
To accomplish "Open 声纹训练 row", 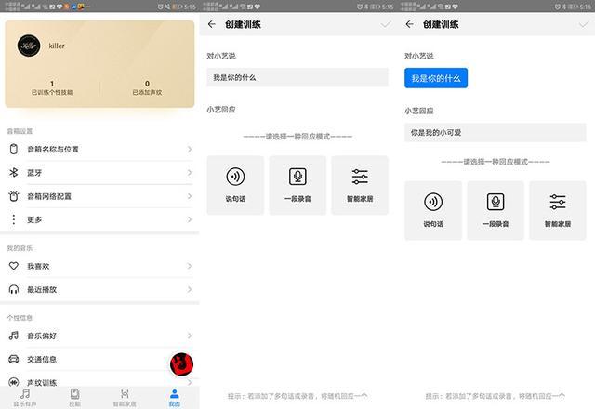I will coord(99,380).
